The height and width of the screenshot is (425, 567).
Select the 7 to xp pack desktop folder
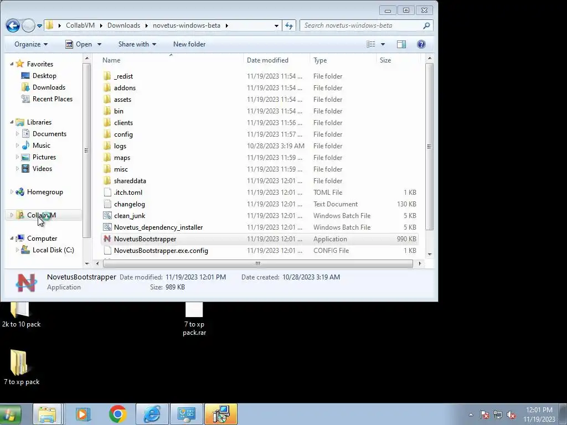[x=22, y=367]
